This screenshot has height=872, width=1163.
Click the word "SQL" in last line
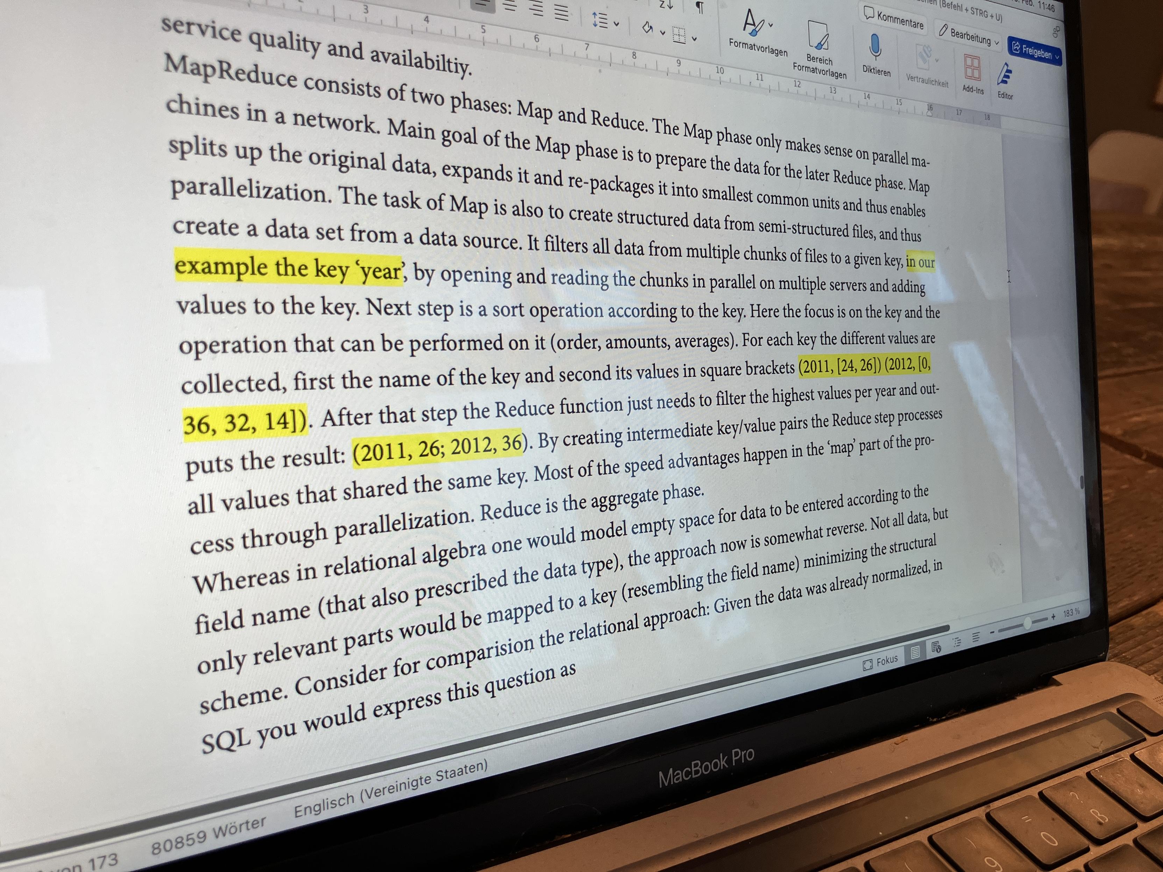coord(227,739)
